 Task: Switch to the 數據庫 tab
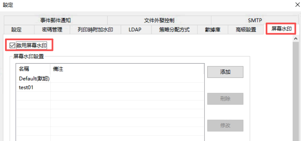click(212, 29)
